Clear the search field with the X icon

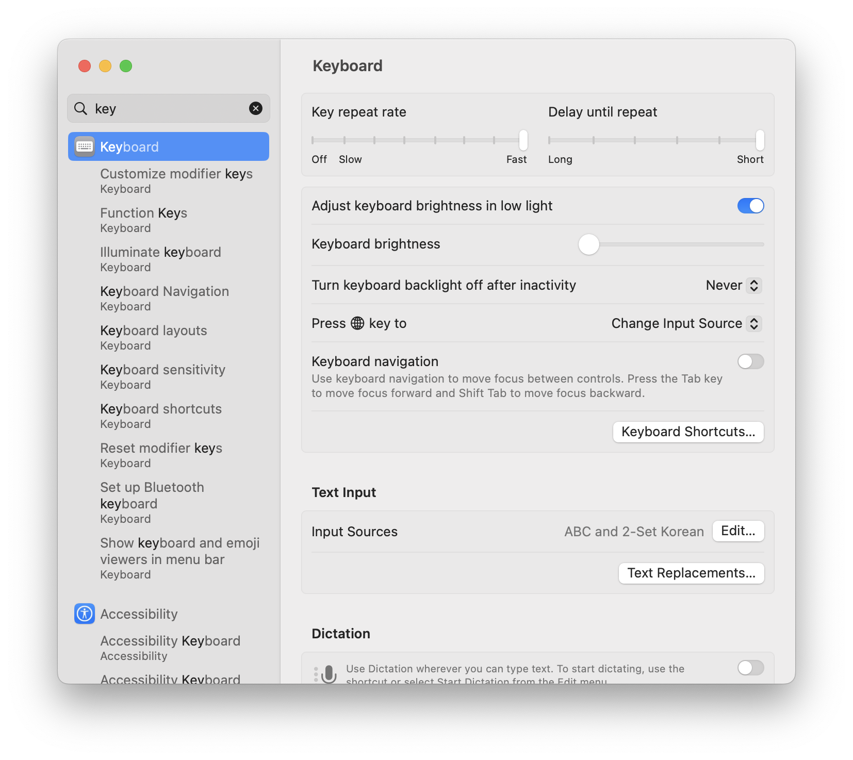click(x=255, y=108)
